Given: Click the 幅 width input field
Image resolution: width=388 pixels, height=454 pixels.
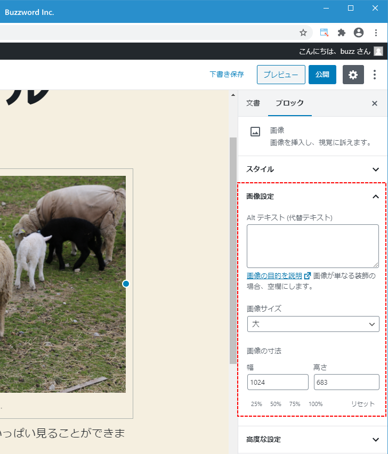Looking at the screenshot, I should 278,382.
